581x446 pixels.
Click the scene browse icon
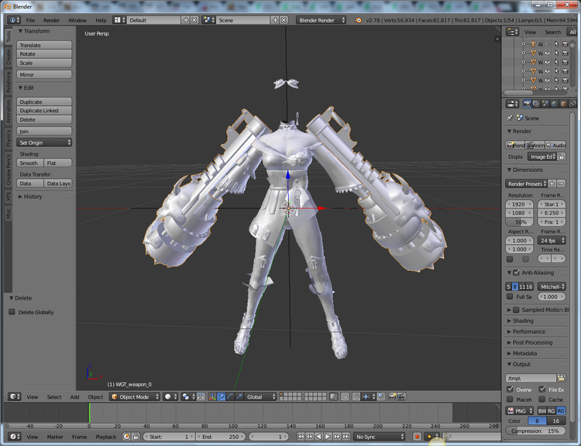[x=208, y=20]
